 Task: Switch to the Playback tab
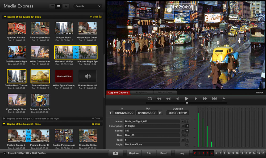[x=141, y=93]
